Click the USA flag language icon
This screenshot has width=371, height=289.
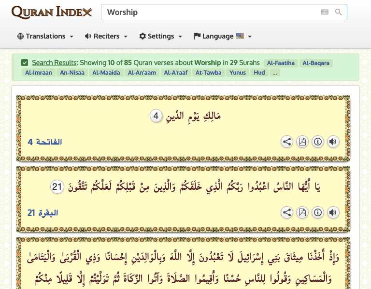point(240,36)
